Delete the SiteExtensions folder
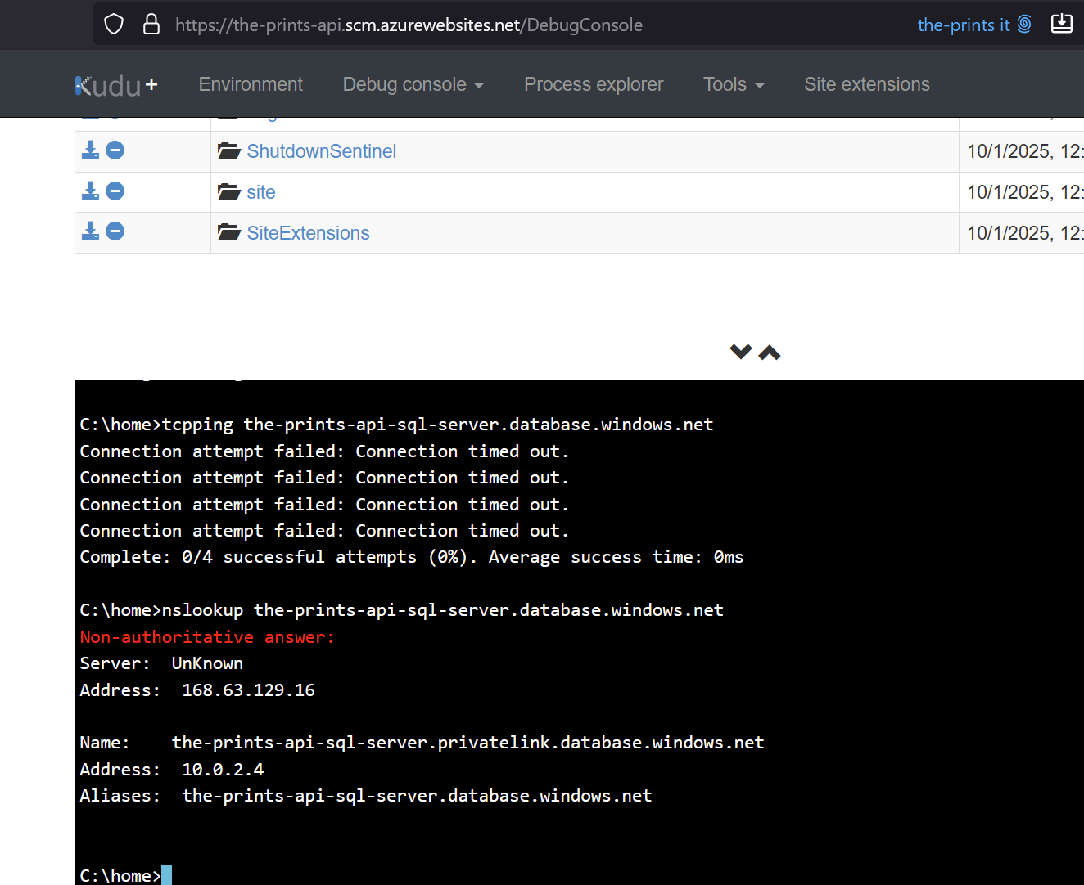1084x885 pixels. 115,231
